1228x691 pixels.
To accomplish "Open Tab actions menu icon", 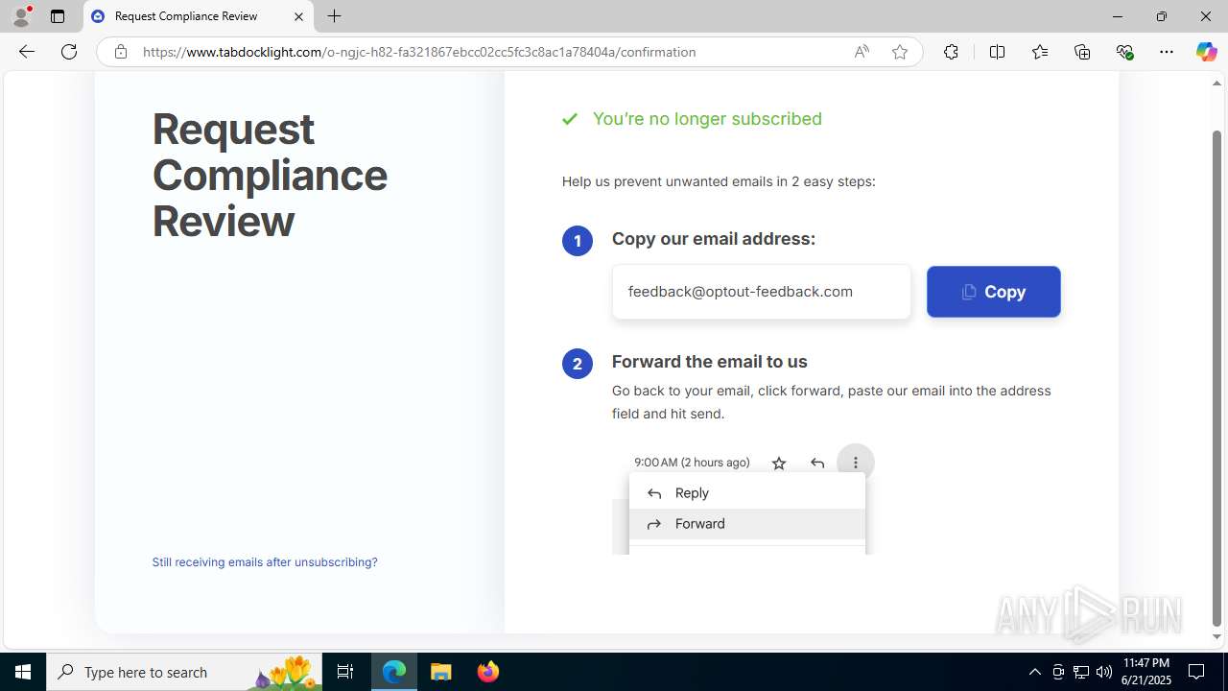I will pos(58,16).
